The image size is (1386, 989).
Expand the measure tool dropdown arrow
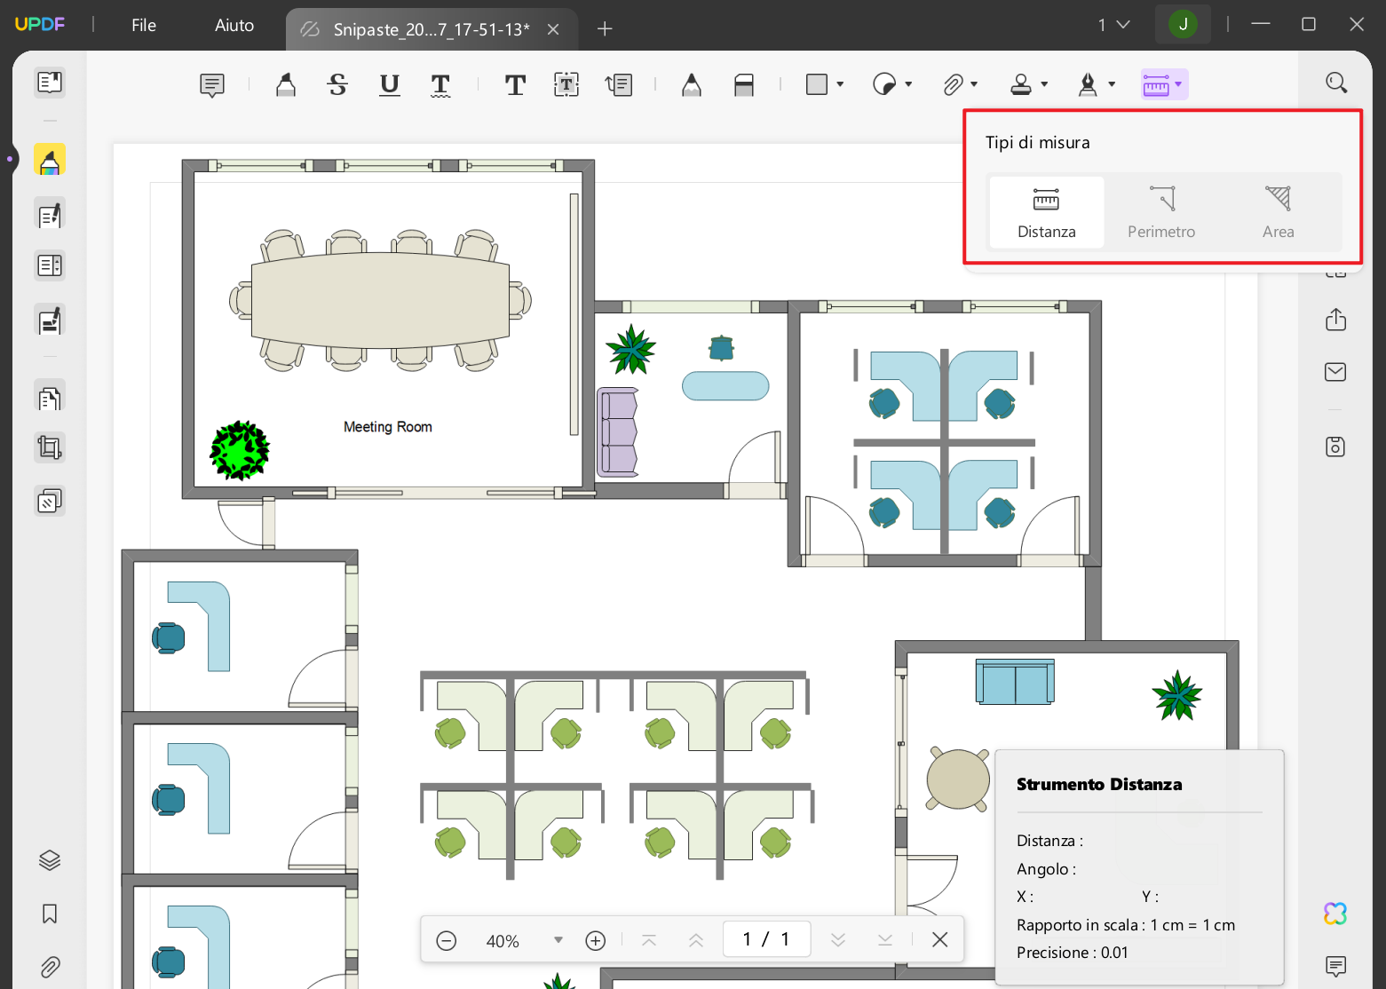(x=1178, y=84)
